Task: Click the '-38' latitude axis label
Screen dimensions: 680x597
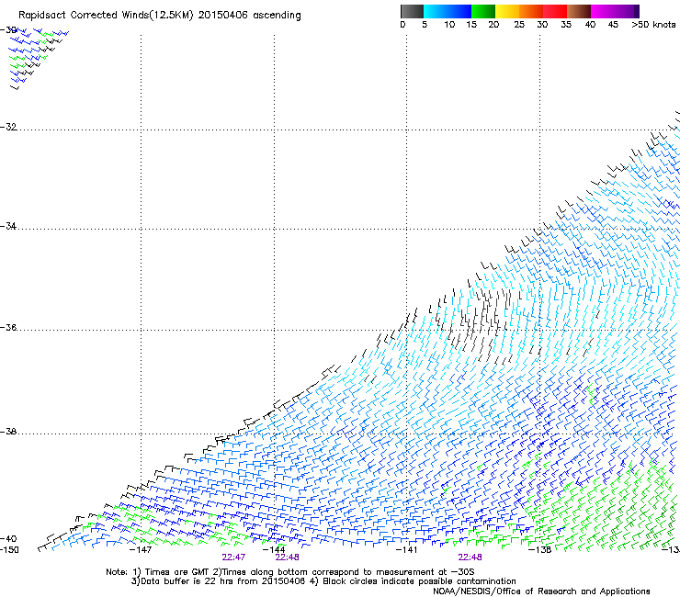Action: [8, 432]
